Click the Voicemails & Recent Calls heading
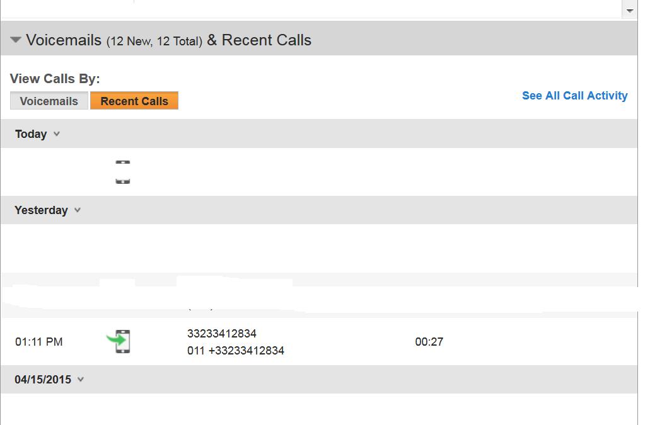This screenshot has width=650, height=425. pos(169,40)
